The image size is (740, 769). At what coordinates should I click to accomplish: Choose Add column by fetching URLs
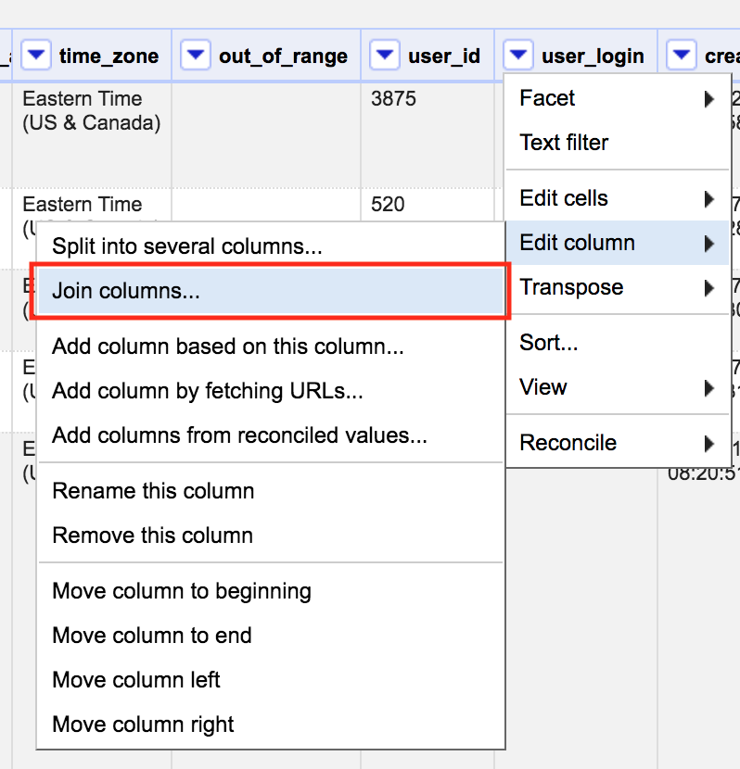click(x=207, y=392)
